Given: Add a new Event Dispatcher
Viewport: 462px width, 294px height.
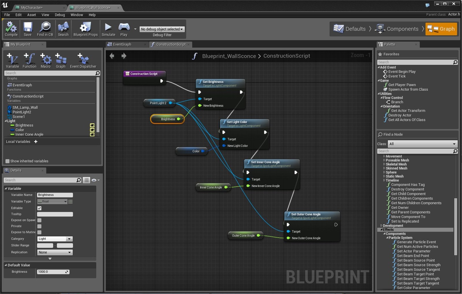Looking at the screenshot, I should click(83, 61).
